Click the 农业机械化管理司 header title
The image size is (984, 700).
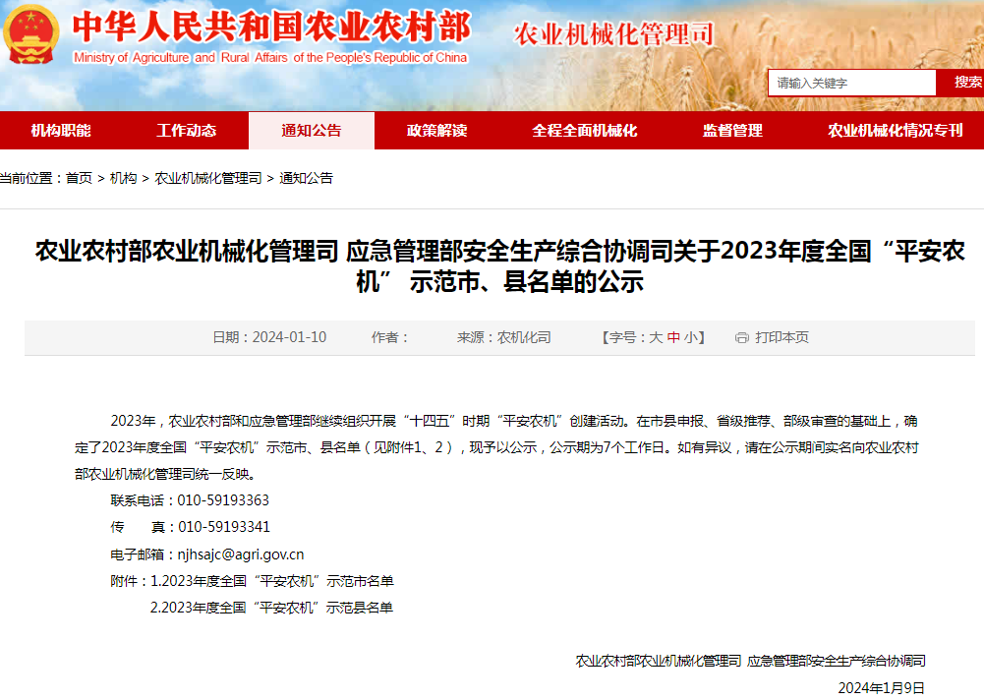coord(613,33)
